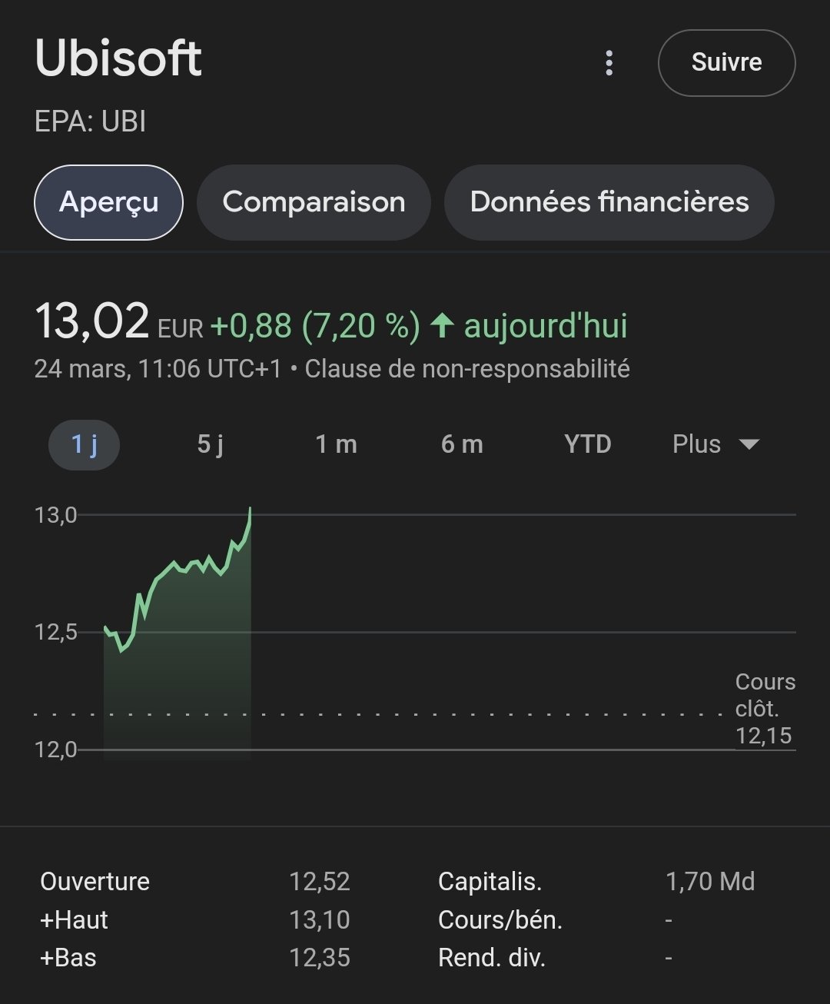Screen dimensions: 830x1004
Task: Select the 6 m time range
Action: click(x=462, y=444)
